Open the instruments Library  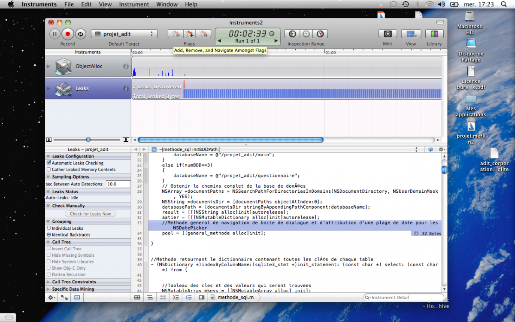point(434,34)
